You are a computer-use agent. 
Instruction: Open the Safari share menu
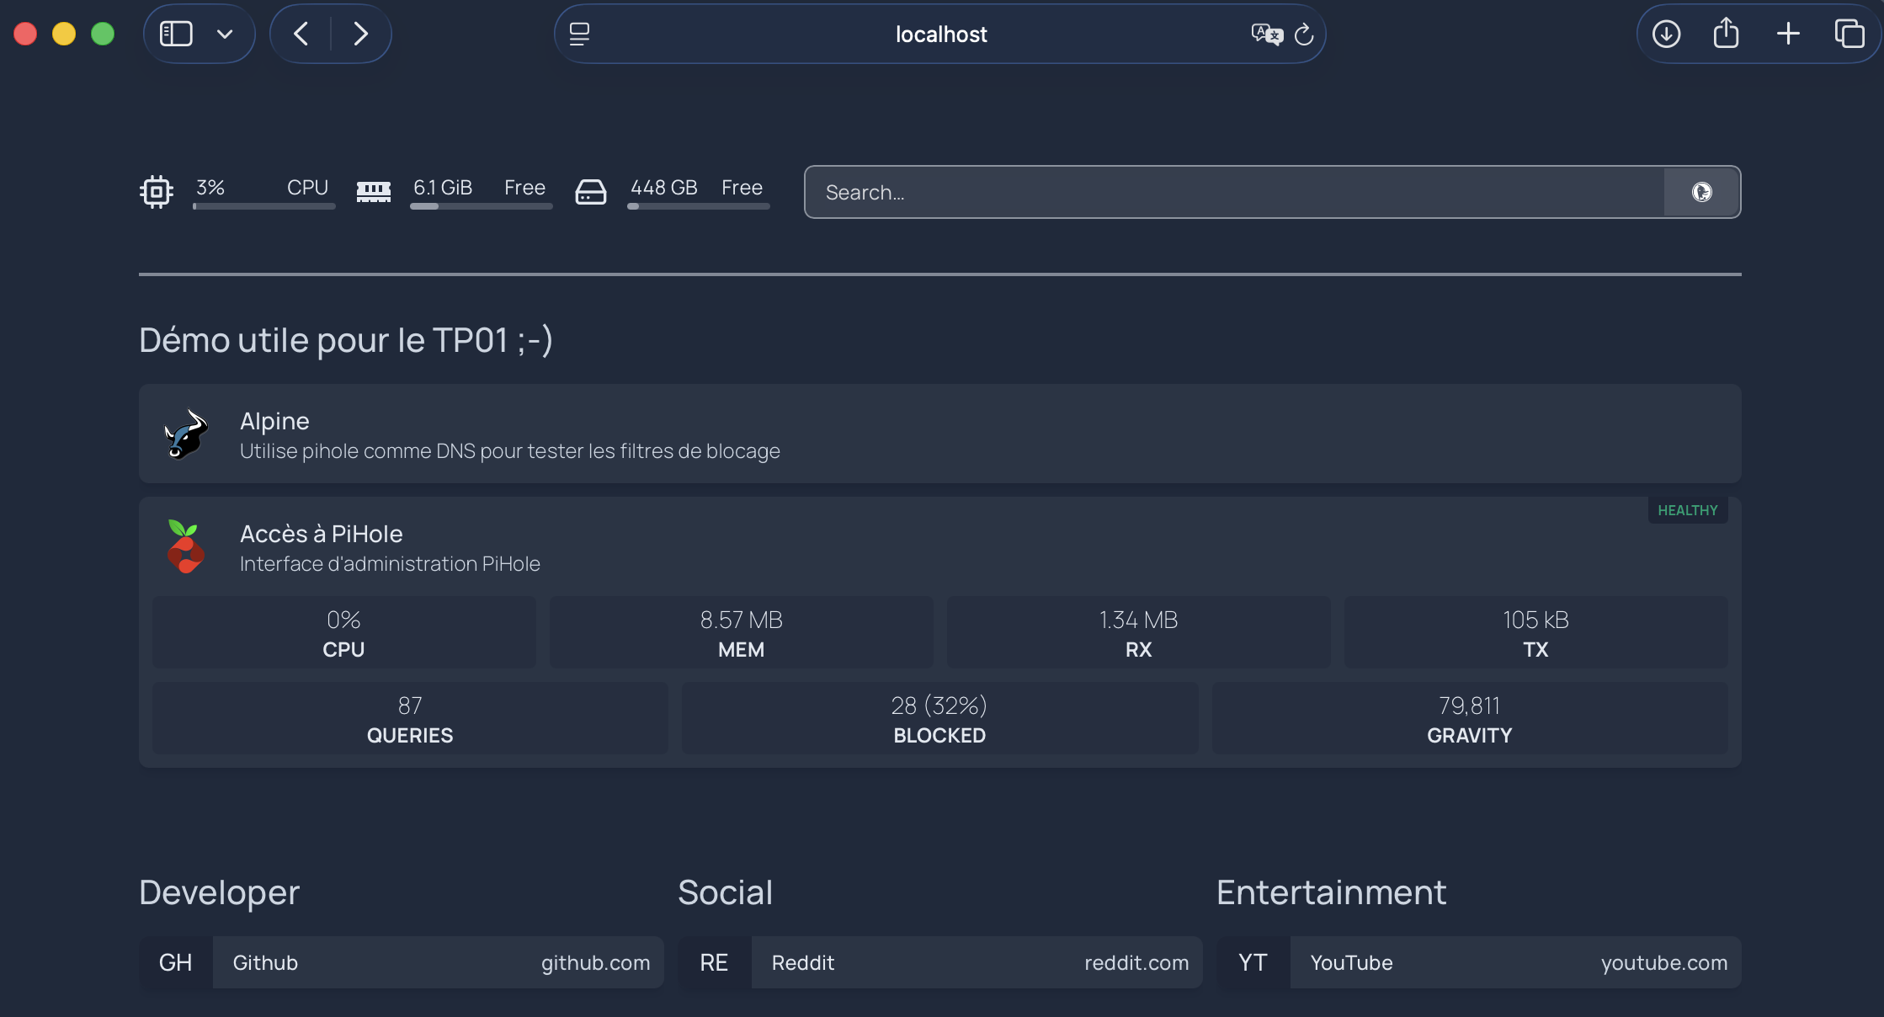click(x=1726, y=35)
